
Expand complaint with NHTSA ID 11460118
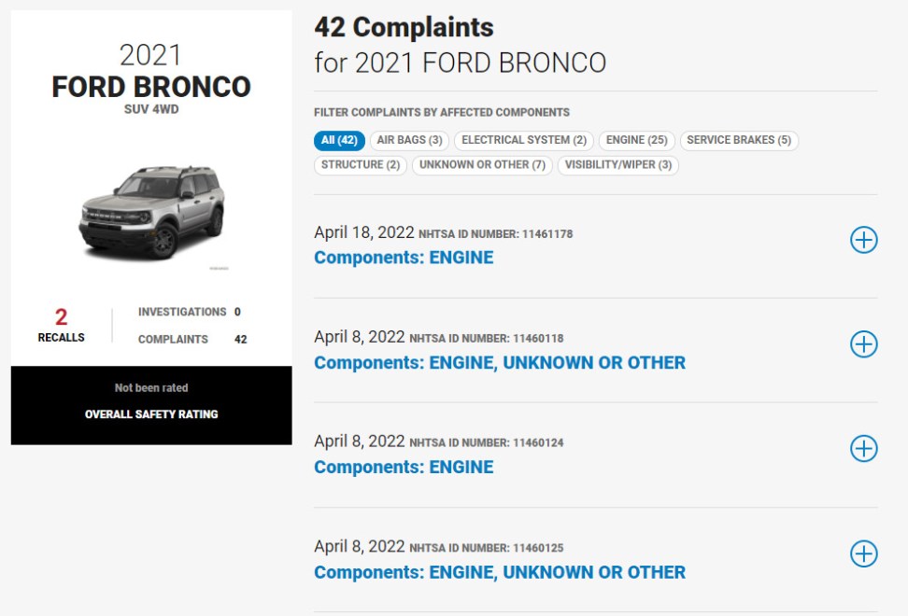[x=863, y=344]
